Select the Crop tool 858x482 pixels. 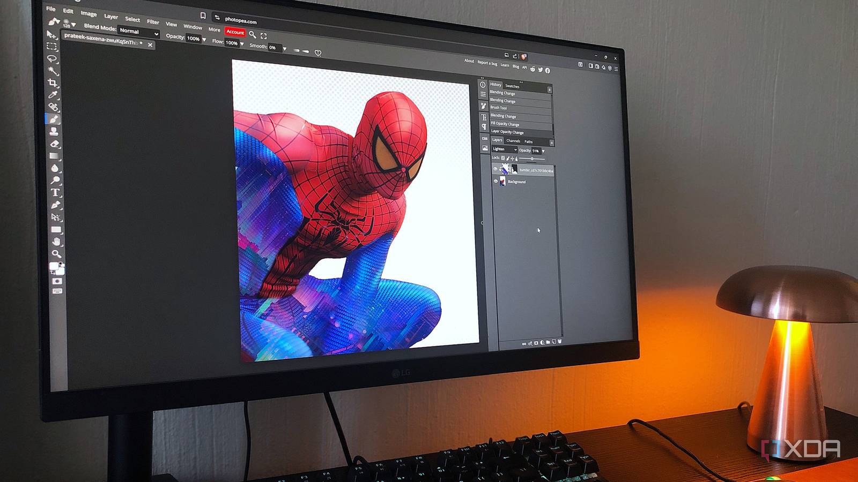coord(51,81)
